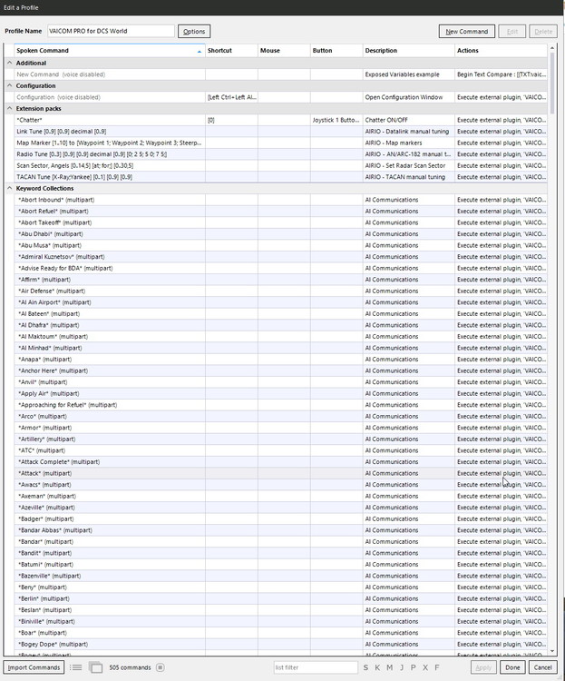Click the Cancel button
Viewport: 565px width, 681px height.
[x=542, y=667]
